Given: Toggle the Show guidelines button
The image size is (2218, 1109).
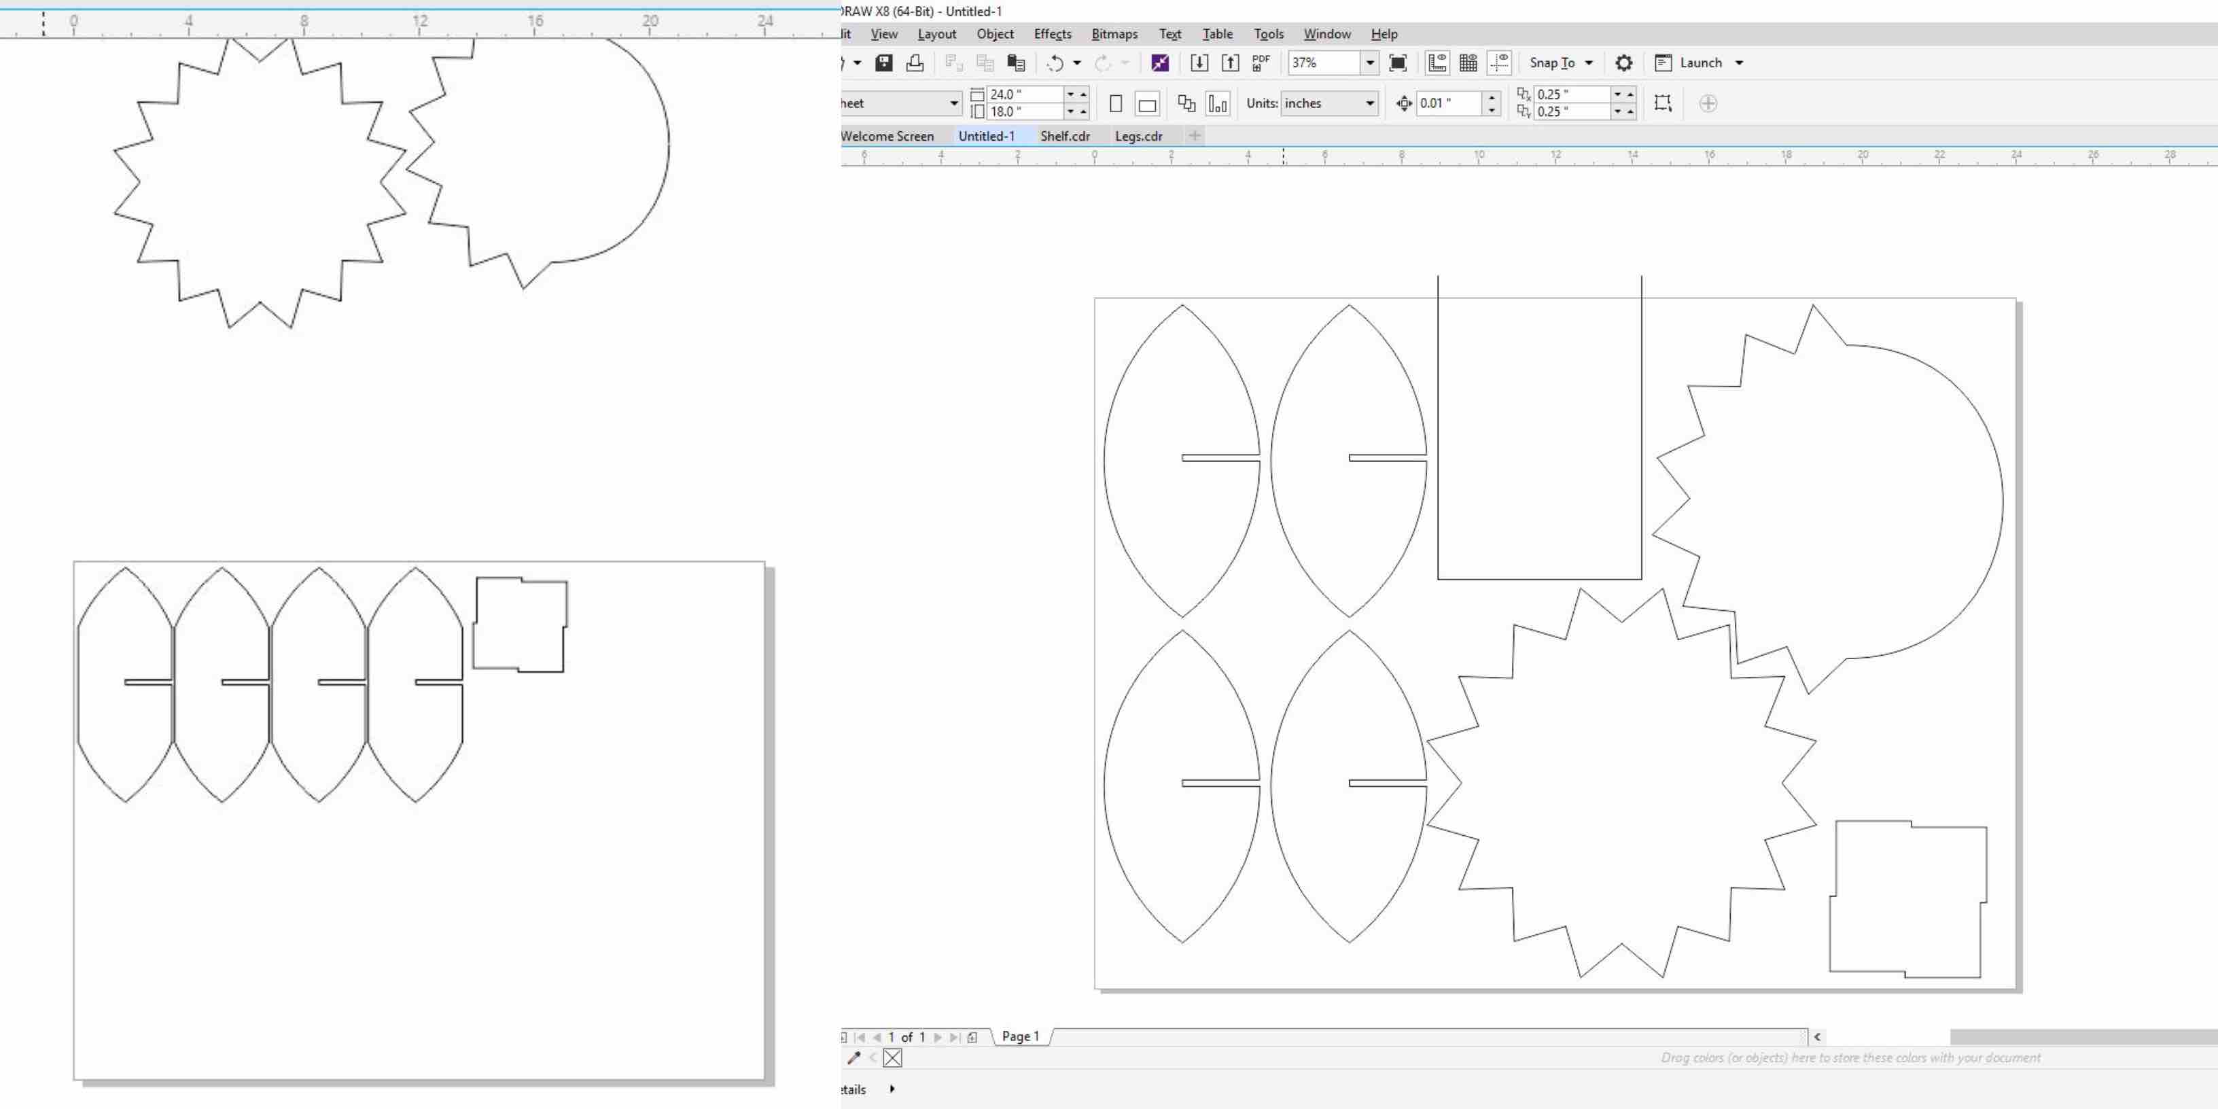Looking at the screenshot, I should tap(1500, 63).
